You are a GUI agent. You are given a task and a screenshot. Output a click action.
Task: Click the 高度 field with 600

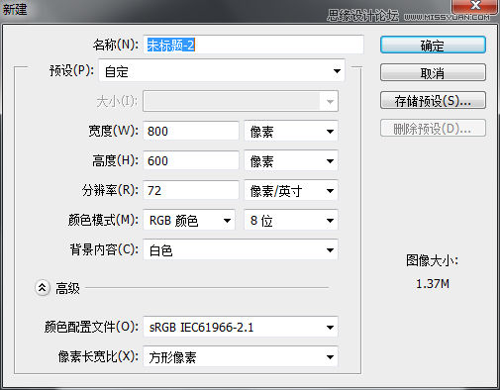point(191,160)
